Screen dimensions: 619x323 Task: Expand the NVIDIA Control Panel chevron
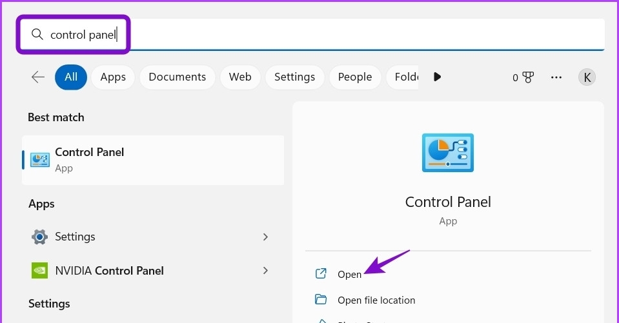(266, 271)
